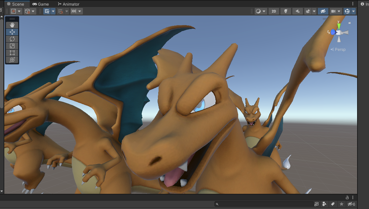Open the Scene view more options menu
Viewport: 369px width, 209px height.
coord(353,4)
